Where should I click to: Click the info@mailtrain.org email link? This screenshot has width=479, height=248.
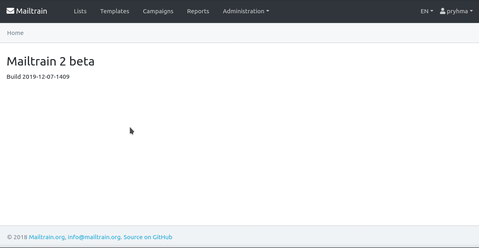pos(94,237)
